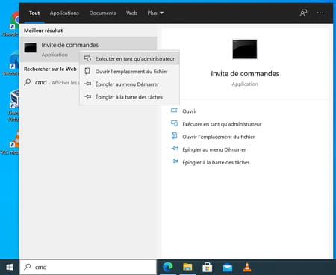Click the cmd search input field
336x275 pixels.
(88, 267)
